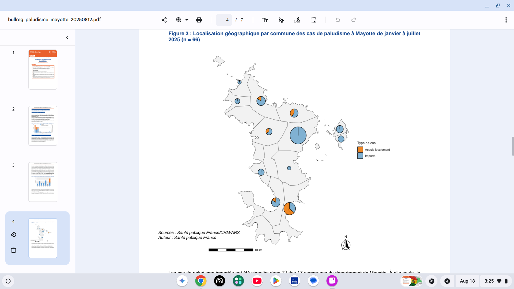Click the undo arrow icon
The width and height of the screenshot is (514, 289).
coord(338,20)
